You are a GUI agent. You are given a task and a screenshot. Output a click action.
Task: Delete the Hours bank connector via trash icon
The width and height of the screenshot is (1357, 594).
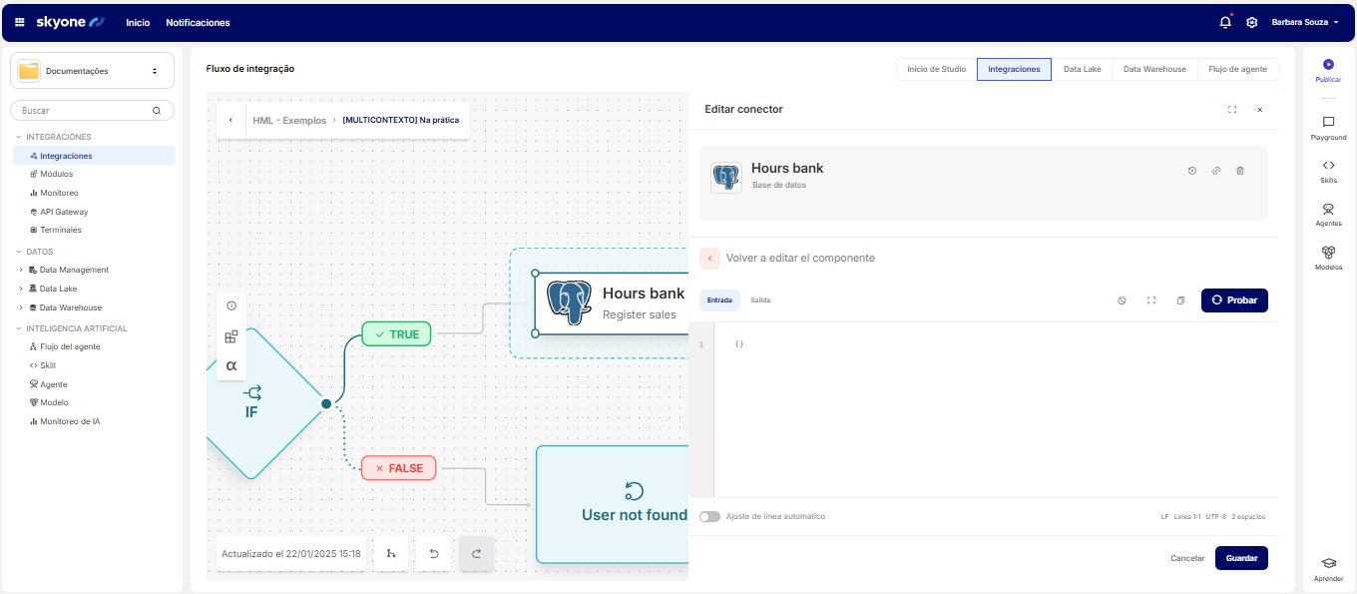pos(1240,171)
